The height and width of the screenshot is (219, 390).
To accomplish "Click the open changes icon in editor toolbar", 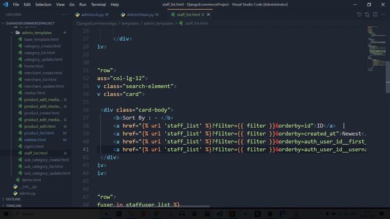I will [367, 15].
